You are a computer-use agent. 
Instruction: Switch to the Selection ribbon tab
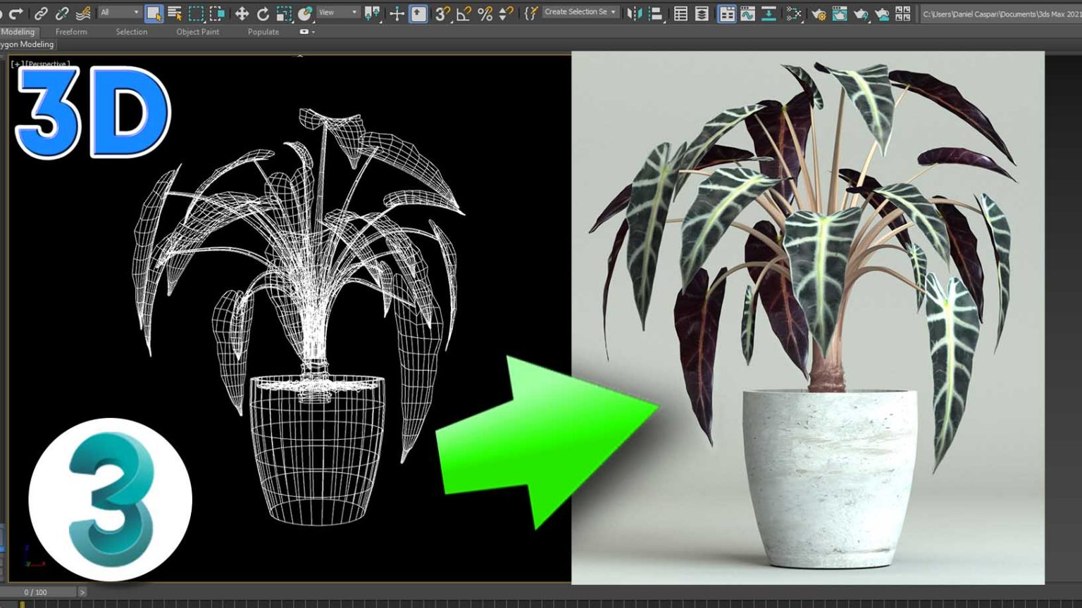[x=132, y=32]
